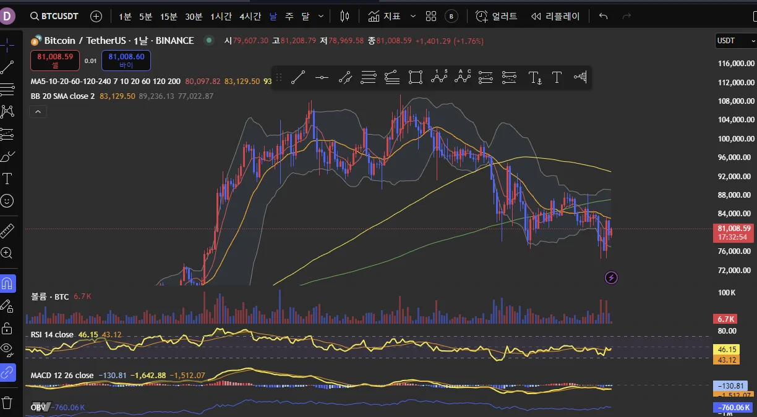
Task: Activate the zoom in magnifier tool
Action: click(x=7, y=253)
